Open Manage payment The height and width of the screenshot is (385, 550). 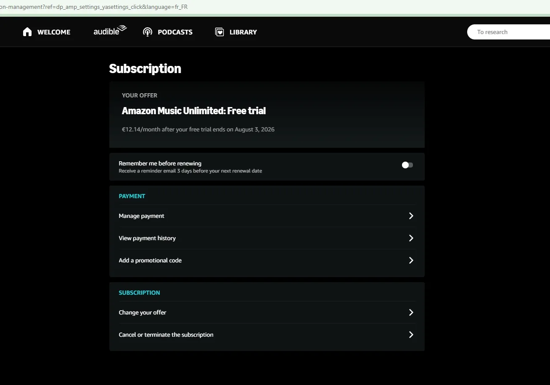(x=267, y=216)
